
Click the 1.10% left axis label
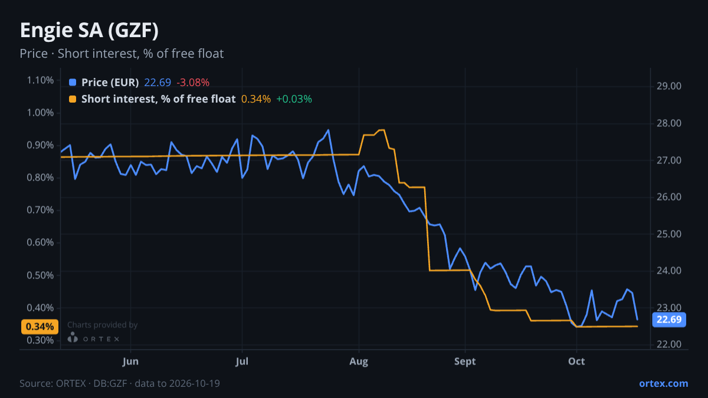coord(40,80)
